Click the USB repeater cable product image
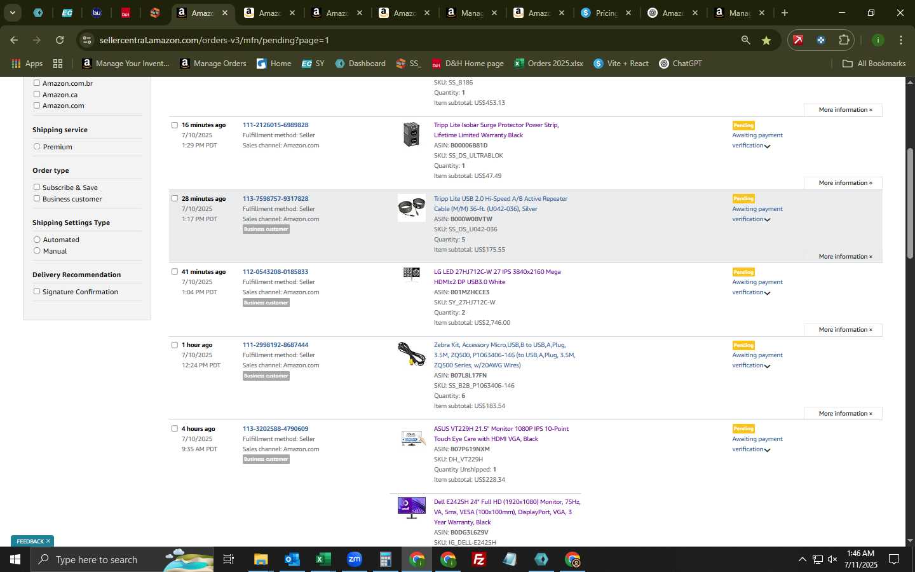This screenshot has height=572, width=915. 412,208
